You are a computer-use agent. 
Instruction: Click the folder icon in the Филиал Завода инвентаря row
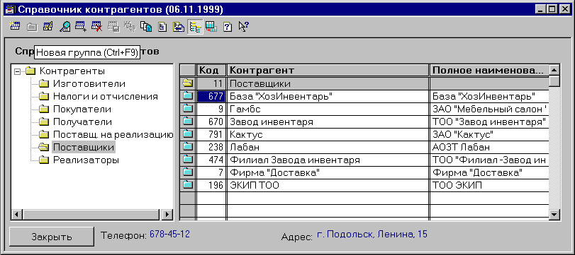[188, 160]
